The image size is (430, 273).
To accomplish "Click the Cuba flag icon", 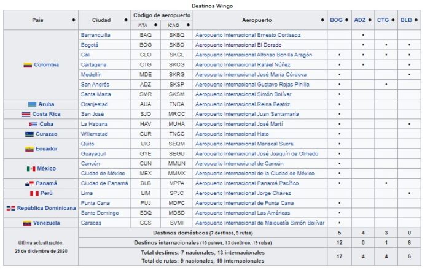I will pos(33,124).
